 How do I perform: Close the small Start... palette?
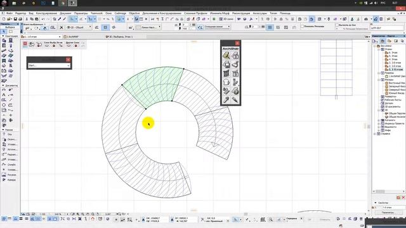68,60
